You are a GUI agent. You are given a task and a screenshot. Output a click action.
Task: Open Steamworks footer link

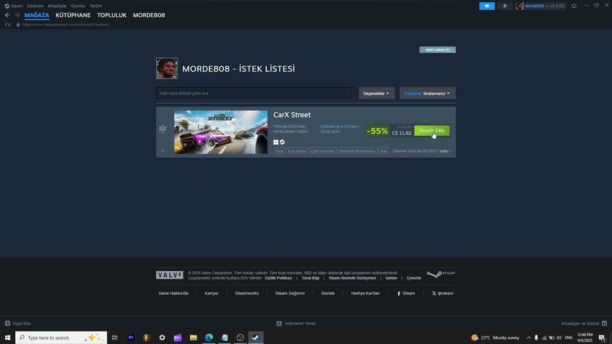click(247, 293)
